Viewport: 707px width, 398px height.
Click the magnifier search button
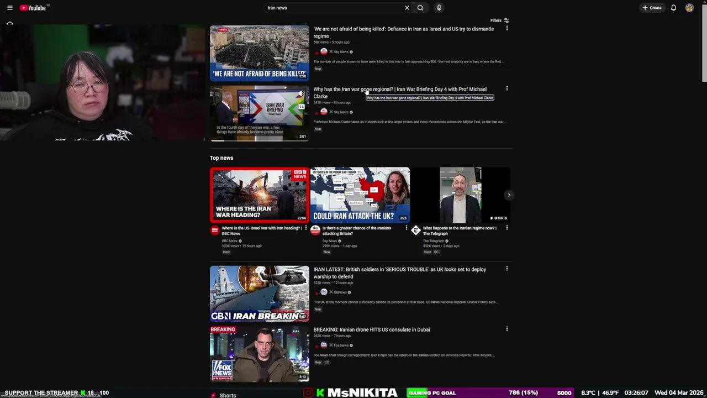[420, 8]
